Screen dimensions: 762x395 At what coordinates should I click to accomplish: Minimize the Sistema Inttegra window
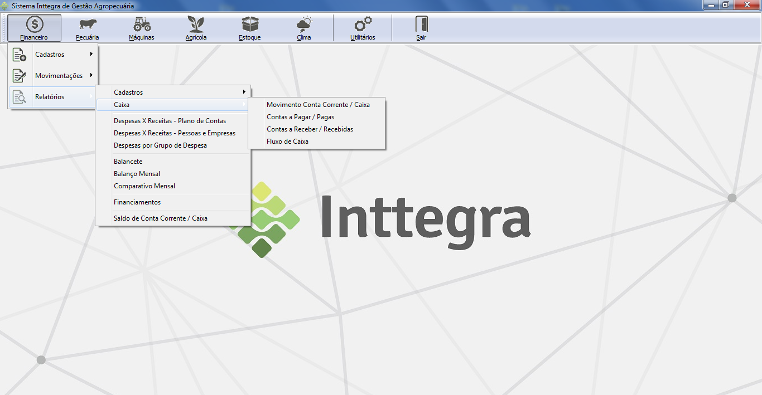tap(711, 5)
